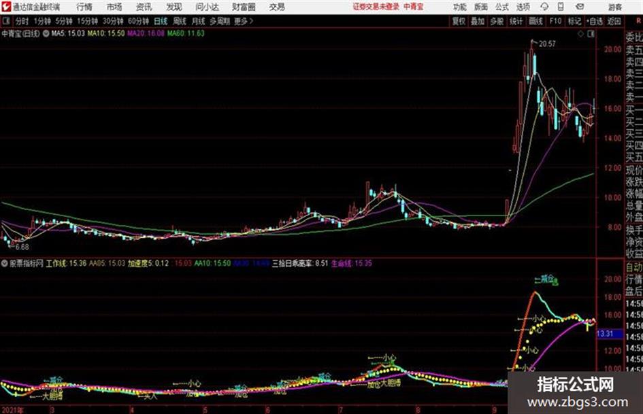Click the 工作线: 15.36 indicator label
Viewport: 643px width, 414px height.
pyautogui.click(x=66, y=264)
